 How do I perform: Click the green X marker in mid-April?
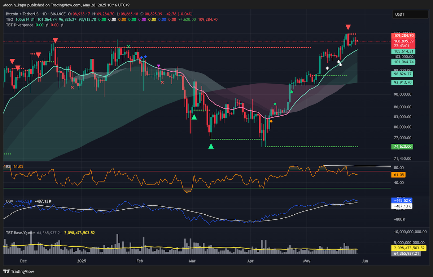tap(275, 104)
